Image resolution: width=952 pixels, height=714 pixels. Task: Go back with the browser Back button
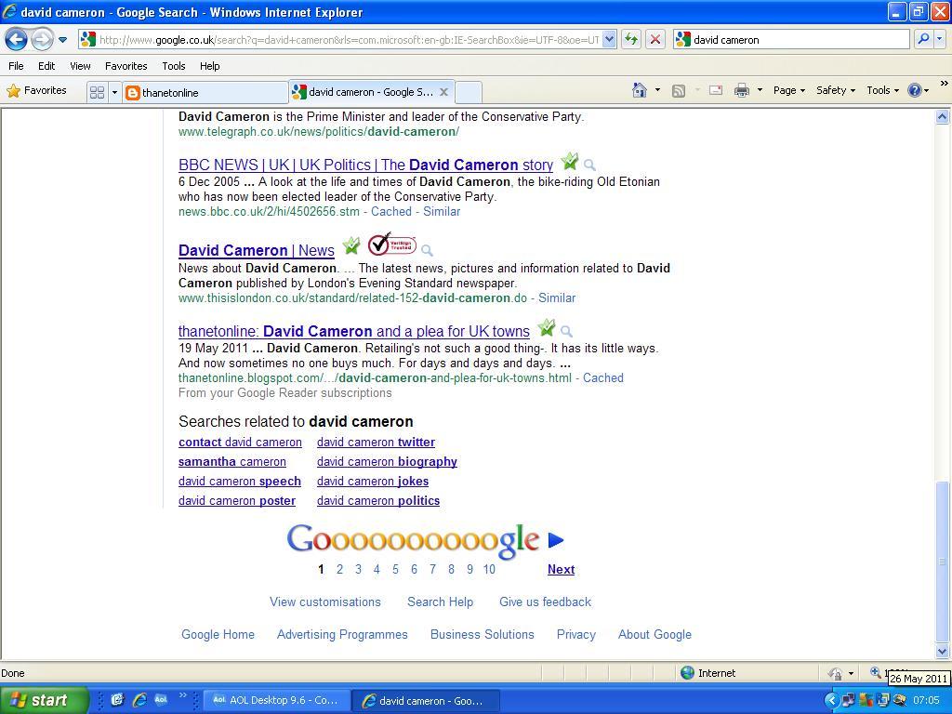click(17, 40)
